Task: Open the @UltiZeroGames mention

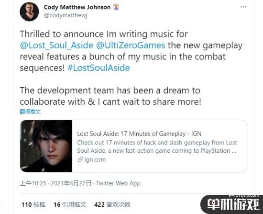Action: coord(131,45)
